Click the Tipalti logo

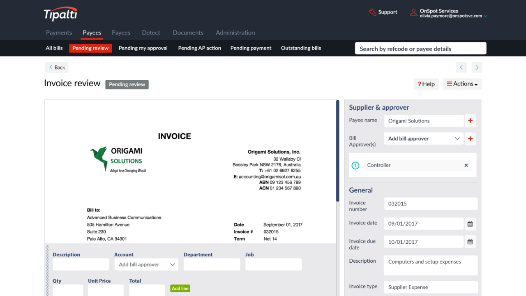tap(60, 14)
